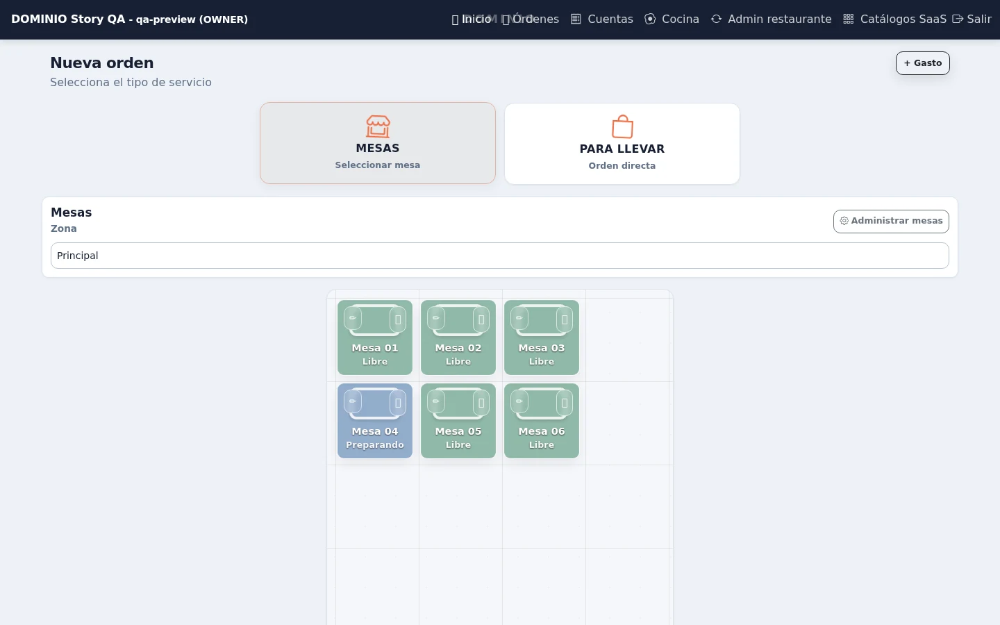The width and height of the screenshot is (1000, 625).
Task: Click the + Gasto button
Action: pos(923,63)
